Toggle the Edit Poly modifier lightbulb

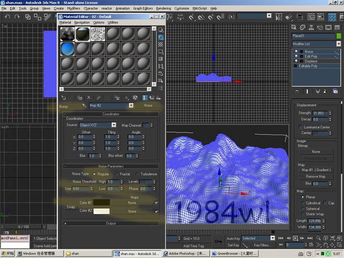tap(296, 57)
